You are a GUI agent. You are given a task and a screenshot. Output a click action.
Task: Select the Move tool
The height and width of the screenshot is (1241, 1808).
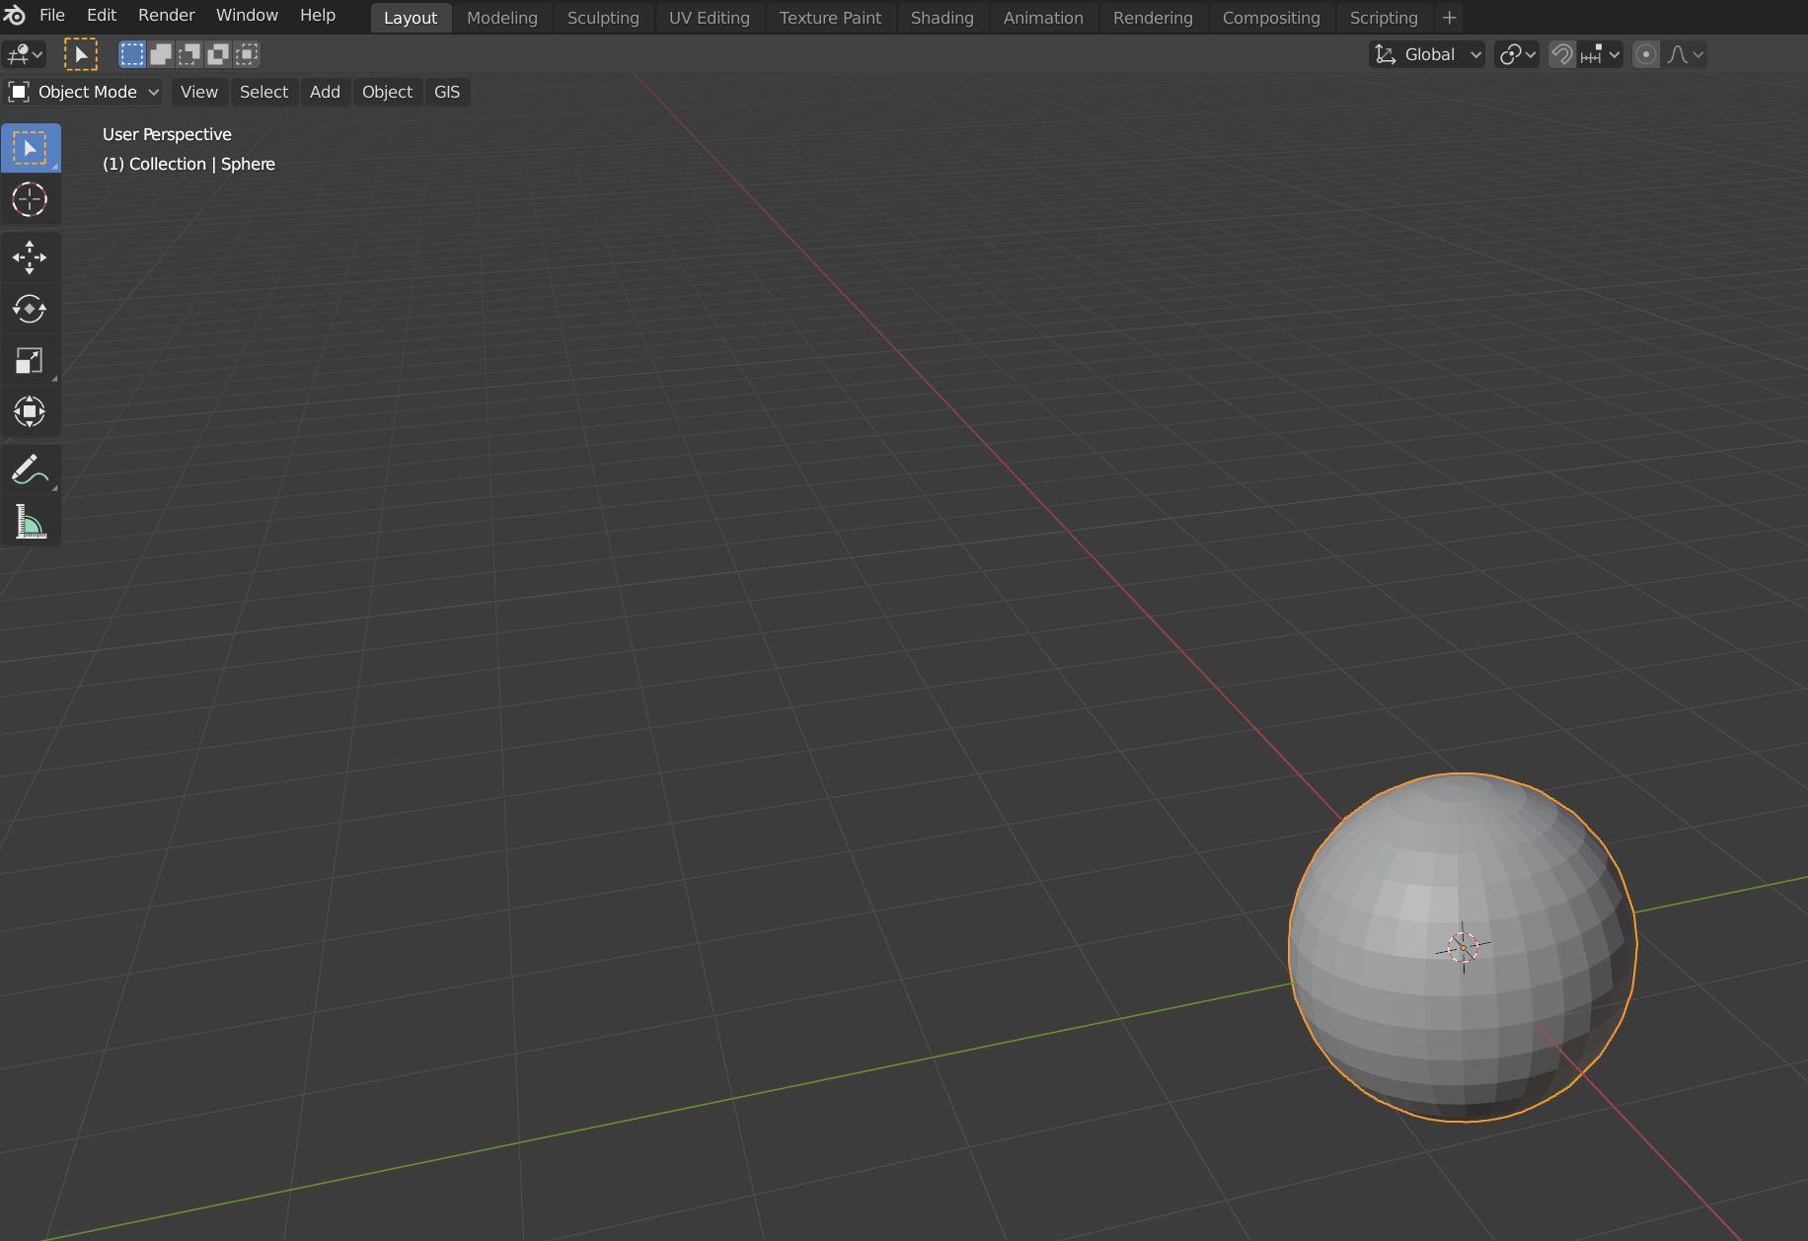coord(31,257)
